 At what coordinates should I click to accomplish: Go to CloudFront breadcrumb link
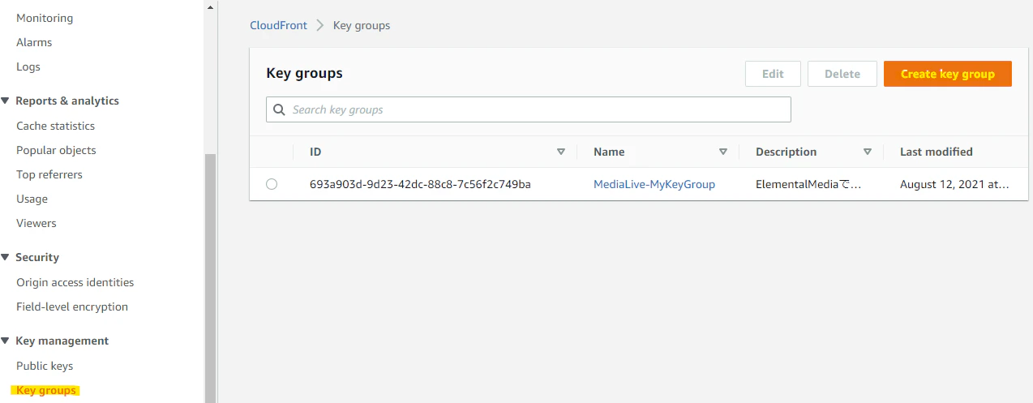pos(278,25)
